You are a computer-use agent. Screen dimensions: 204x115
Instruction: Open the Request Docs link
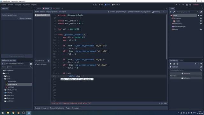click(x=139, y=12)
